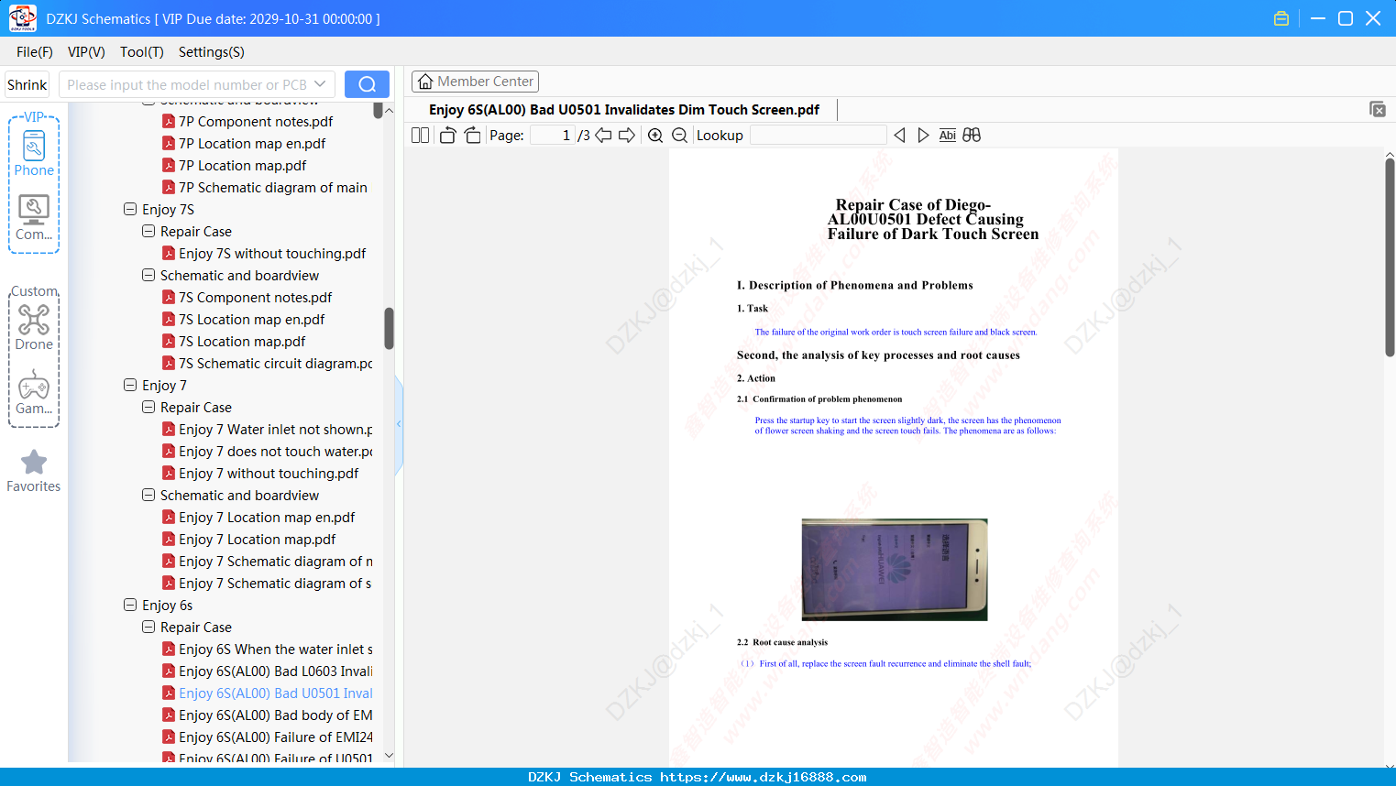Open the Drone category in sidebar

[x=34, y=327]
